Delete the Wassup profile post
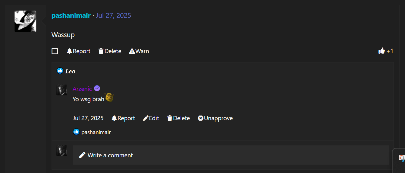 [x=110, y=51]
